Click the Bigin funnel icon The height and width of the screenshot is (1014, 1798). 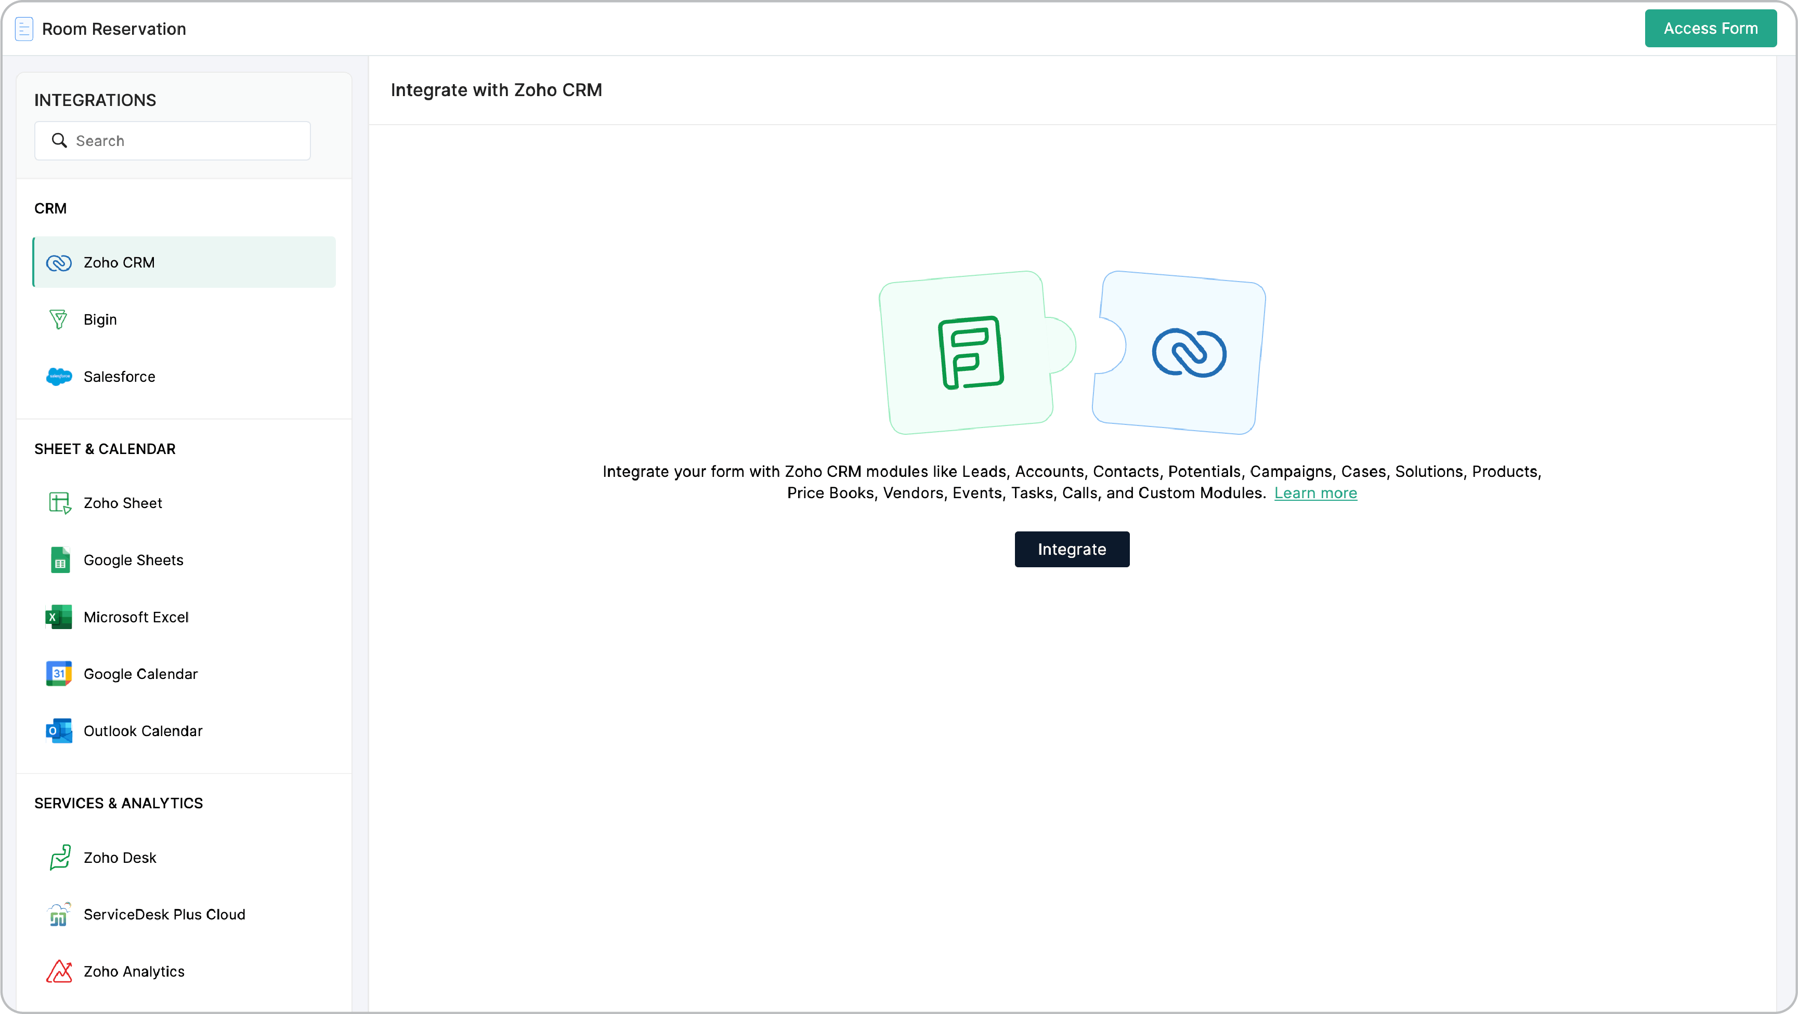(x=59, y=319)
